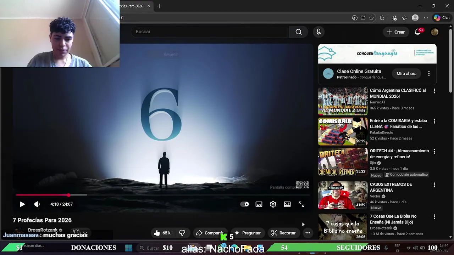The image size is (454, 255).
Task: Toggle subtitles in the video player
Action: (x=259, y=204)
